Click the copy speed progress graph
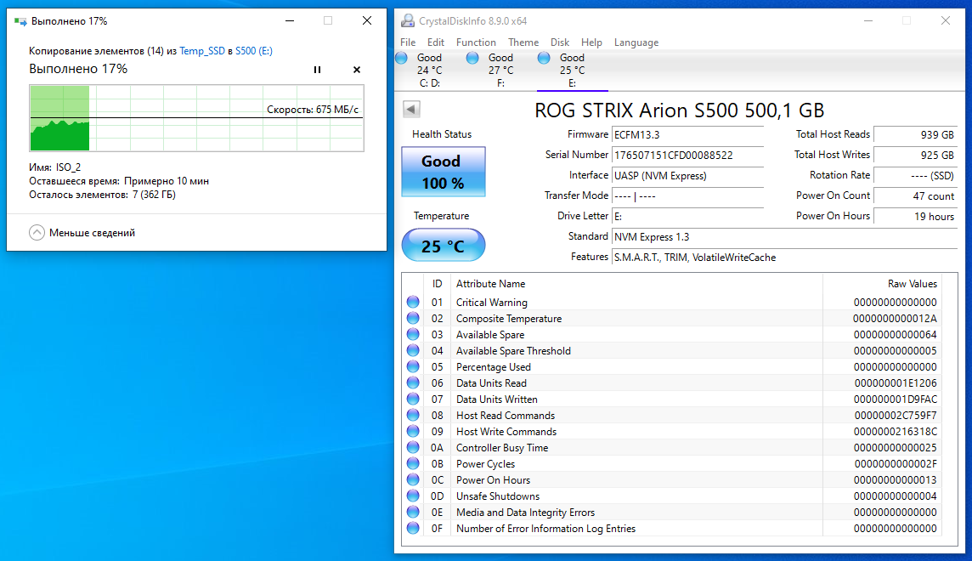 click(x=196, y=117)
